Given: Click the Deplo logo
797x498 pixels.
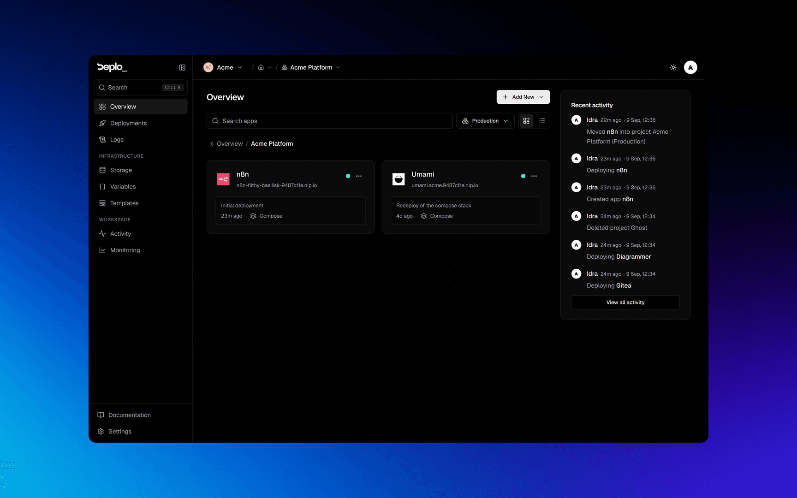Looking at the screenshot, I should (x=112, y=67).
